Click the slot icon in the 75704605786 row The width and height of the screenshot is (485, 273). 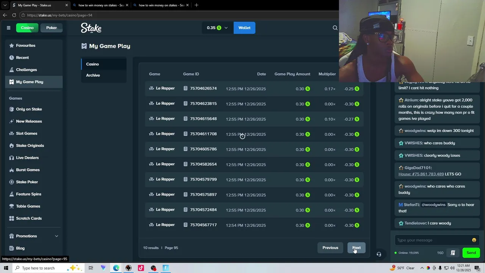tap(152, 149)
